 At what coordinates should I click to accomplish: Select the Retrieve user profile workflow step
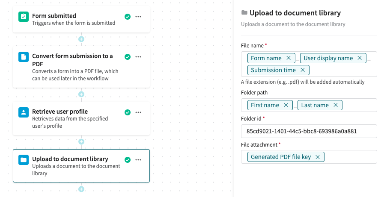[x=77, y=118]
